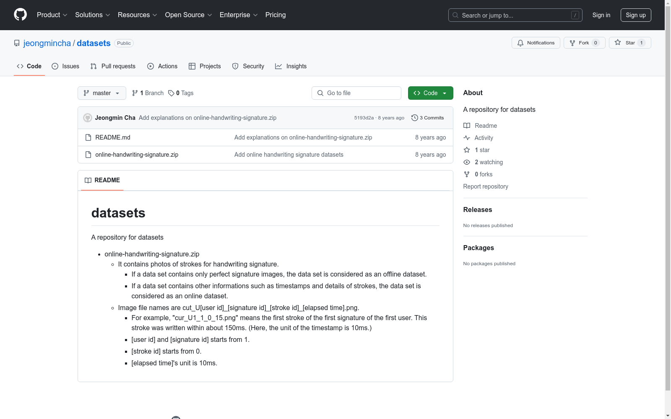Click the Readme book icon in About
Viewport: 671px width, 419px height.
click(x=467, y=126)
